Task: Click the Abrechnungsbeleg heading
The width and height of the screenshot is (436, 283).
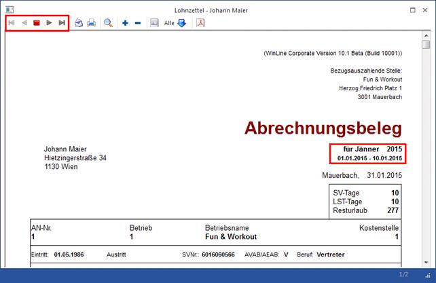Action: [x=323, y=128]
